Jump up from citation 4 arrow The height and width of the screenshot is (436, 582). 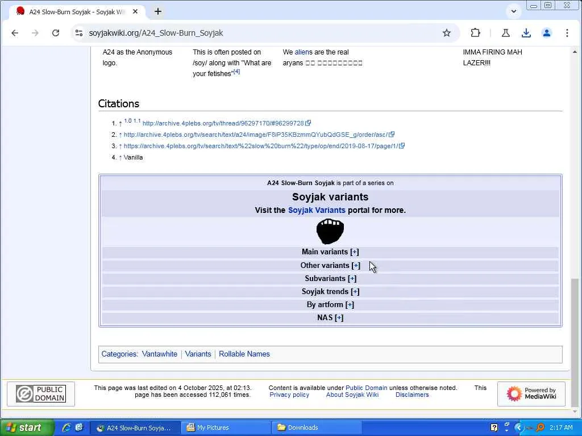click(120, 158)
